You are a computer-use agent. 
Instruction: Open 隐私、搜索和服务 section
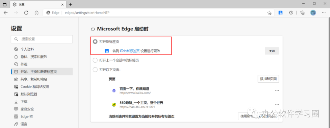click(x=42, y=57)
